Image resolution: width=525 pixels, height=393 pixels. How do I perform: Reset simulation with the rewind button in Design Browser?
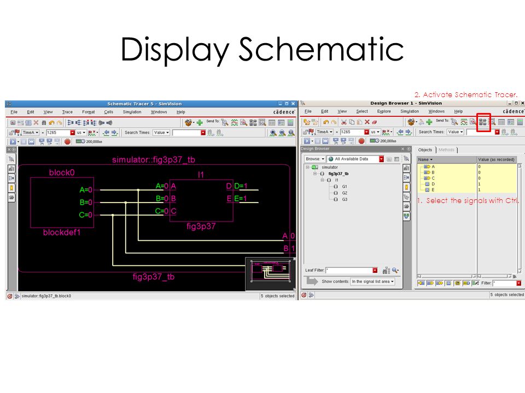pos(325,141)
